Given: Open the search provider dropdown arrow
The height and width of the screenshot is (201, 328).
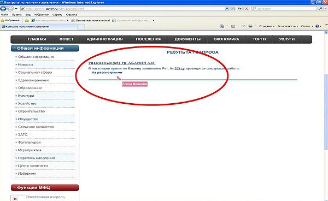Looking at the screenshot, I should coord(325,9).
